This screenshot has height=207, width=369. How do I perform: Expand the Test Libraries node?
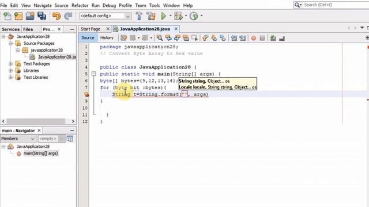[x=10, y=78]
